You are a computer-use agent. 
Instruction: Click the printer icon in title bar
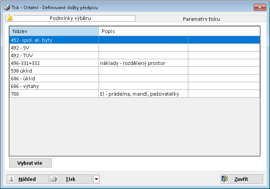[7, 8]
